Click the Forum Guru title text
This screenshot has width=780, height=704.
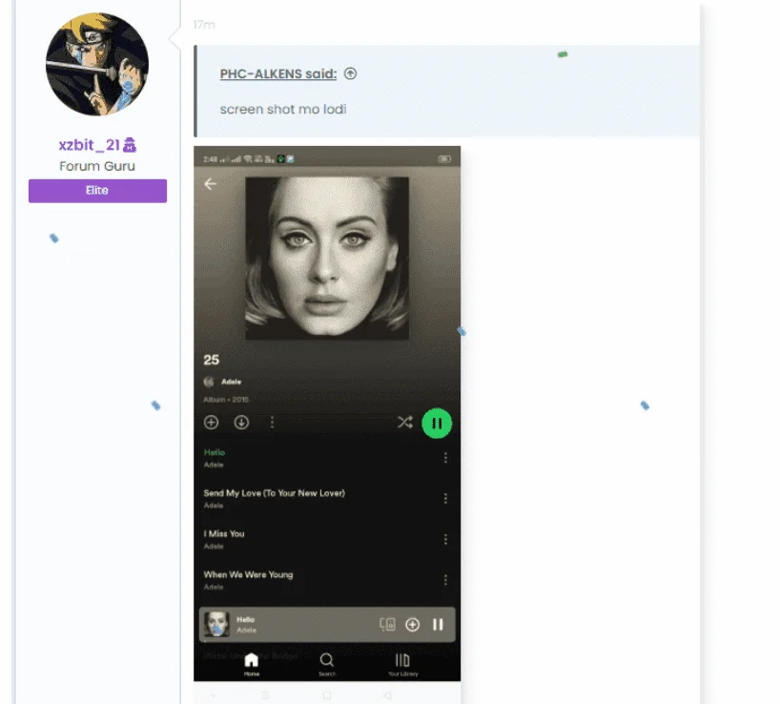[97, 166]
